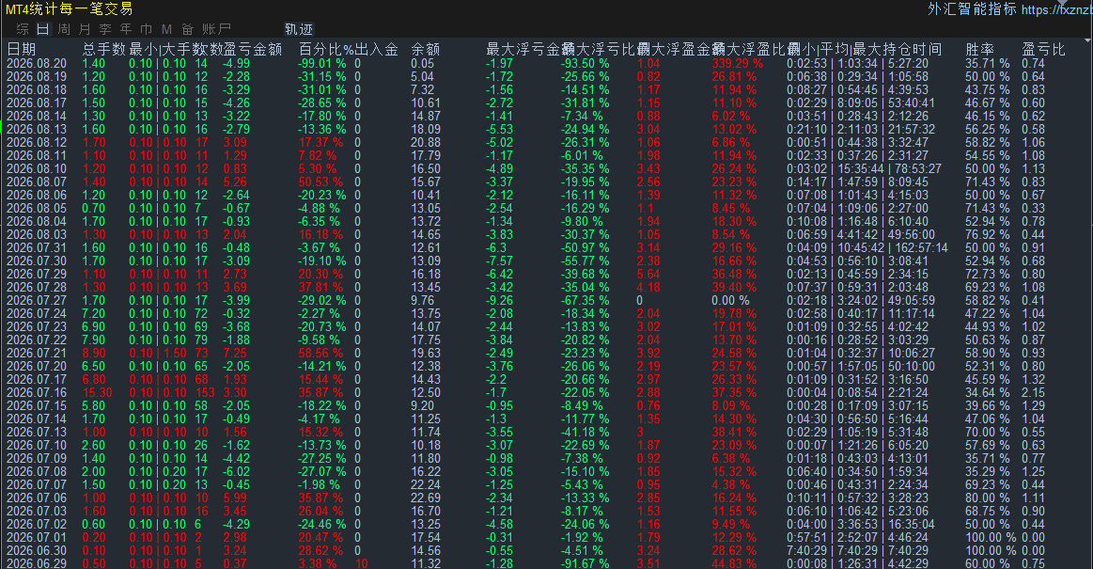
Task: Click the 44.83 % floating profit ratio
Action: tap(734, 563)
